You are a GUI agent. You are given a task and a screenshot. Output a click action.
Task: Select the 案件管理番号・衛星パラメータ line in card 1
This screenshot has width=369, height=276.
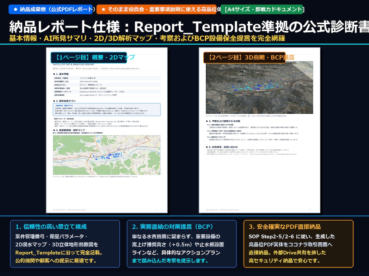coord(51,236)
